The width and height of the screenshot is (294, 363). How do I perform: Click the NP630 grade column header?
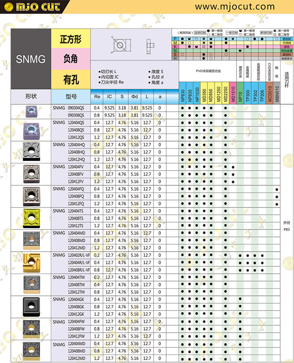coord(183,93)
